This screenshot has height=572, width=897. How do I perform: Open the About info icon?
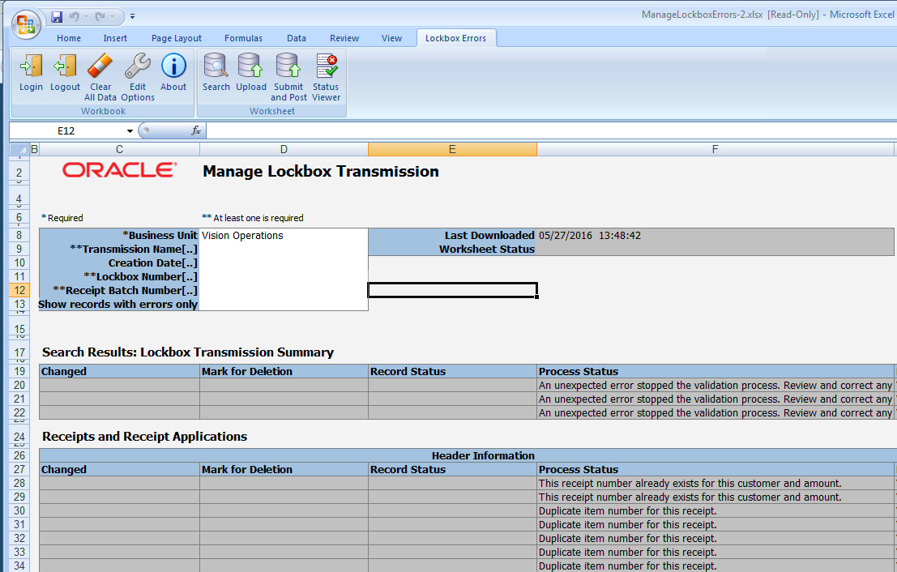173,66
